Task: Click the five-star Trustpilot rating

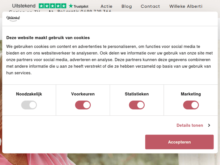Action: (x=53, y=6)
